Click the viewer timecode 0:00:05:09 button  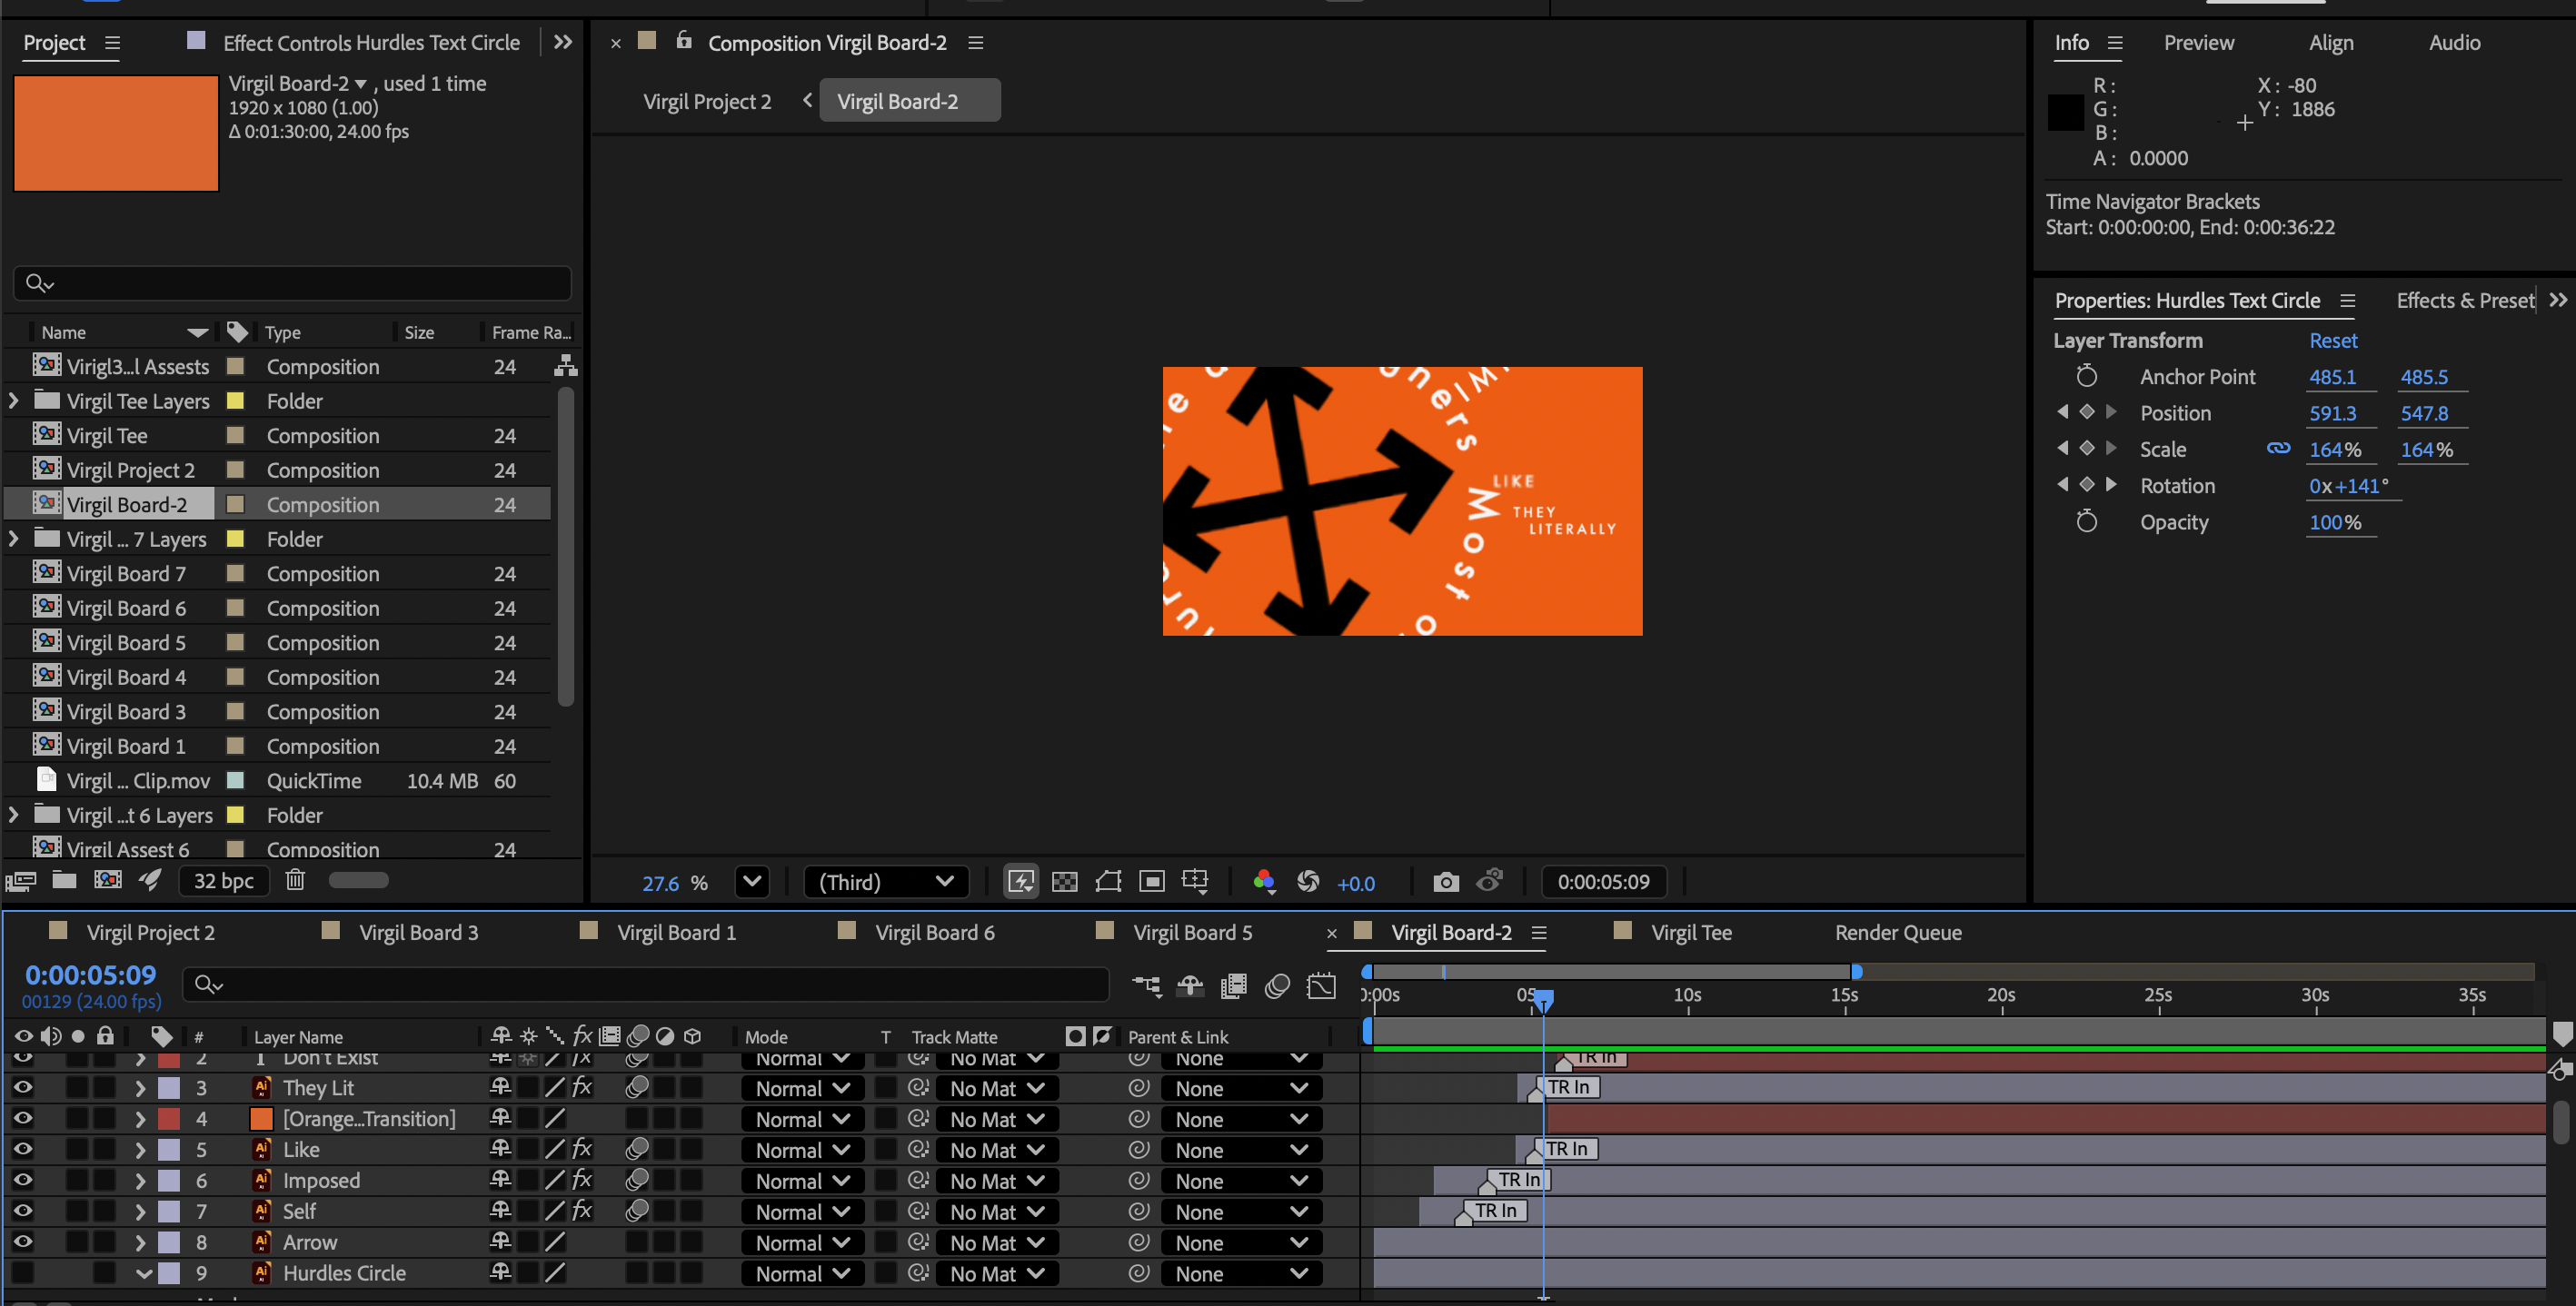pos(1603,881)
